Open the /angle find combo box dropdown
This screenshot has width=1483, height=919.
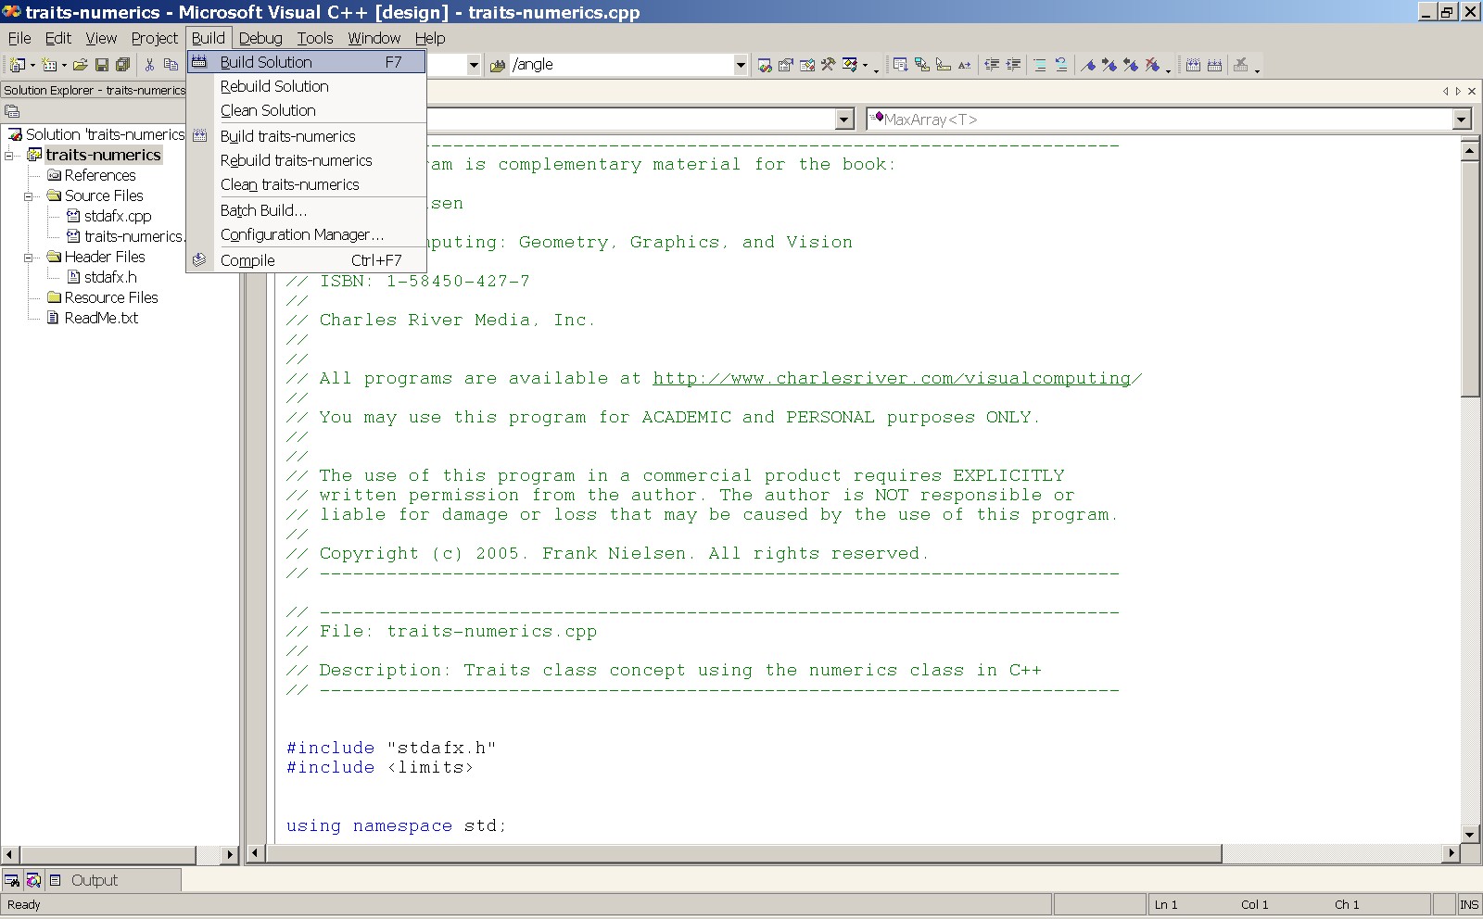click(x=741, y=65)
